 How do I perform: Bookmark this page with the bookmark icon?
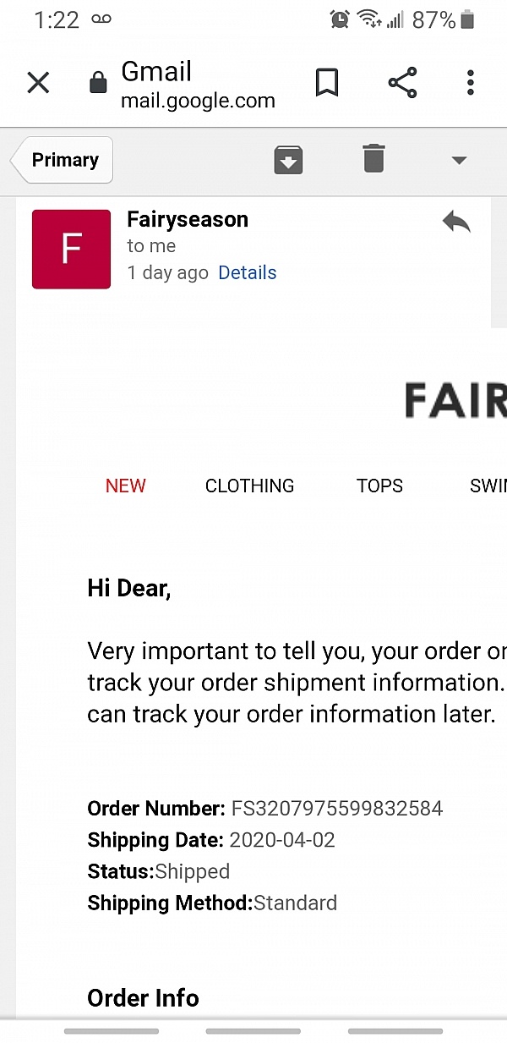(x=327, y=83)
